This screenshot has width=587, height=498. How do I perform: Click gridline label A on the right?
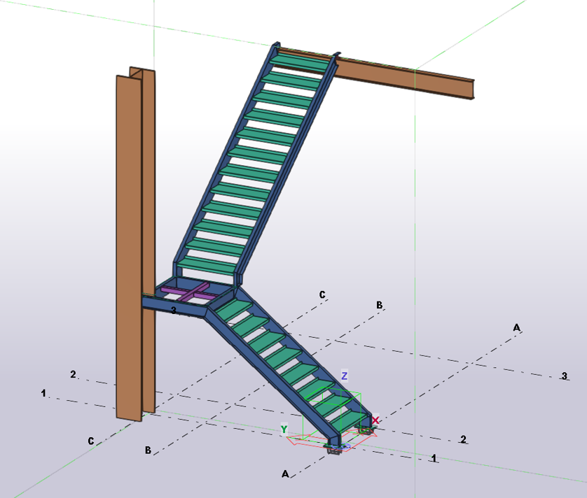tap(516, 327)
